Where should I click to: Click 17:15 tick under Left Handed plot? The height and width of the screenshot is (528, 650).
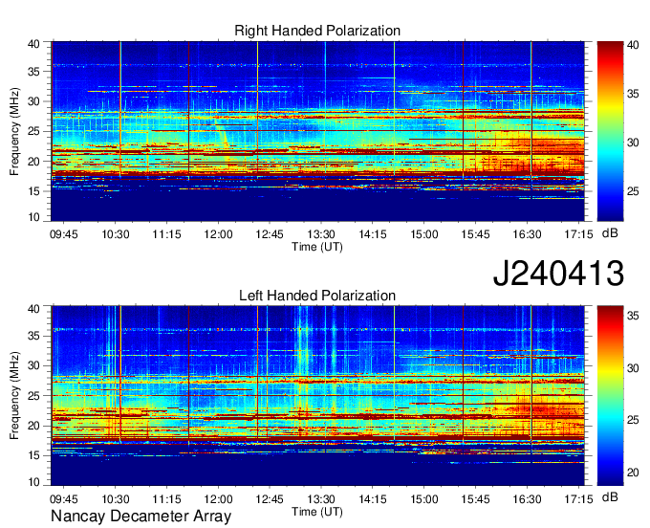[x=578, y=498]
